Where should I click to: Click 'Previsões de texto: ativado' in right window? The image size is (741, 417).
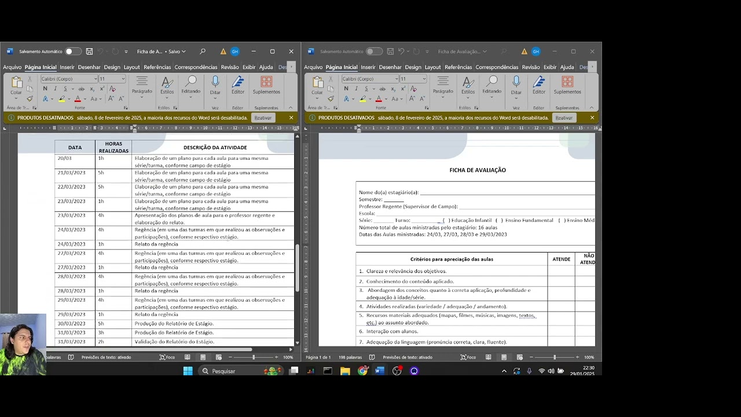click(408, 357)
